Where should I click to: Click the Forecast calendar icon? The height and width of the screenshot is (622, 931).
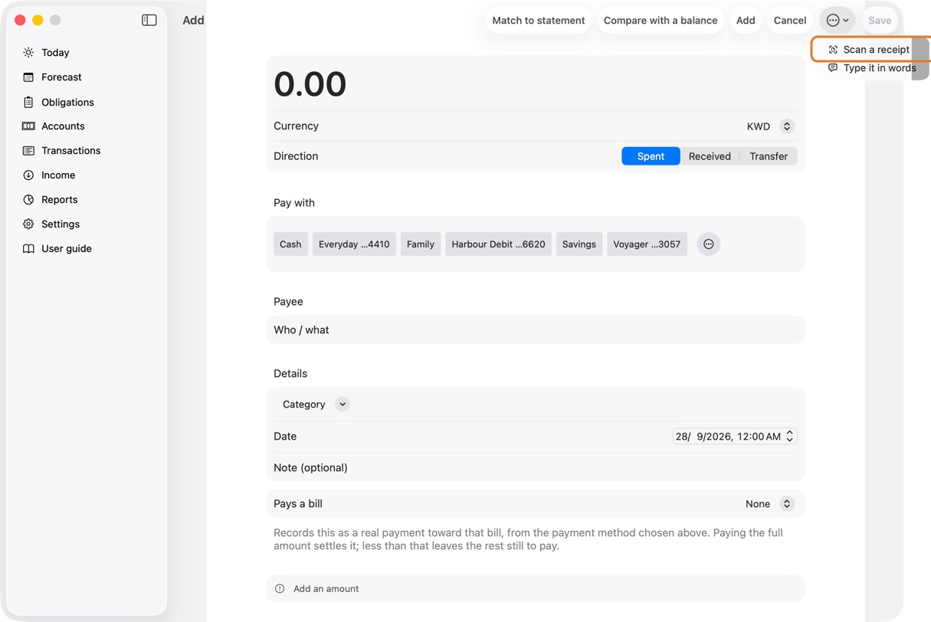click(28, 77)
